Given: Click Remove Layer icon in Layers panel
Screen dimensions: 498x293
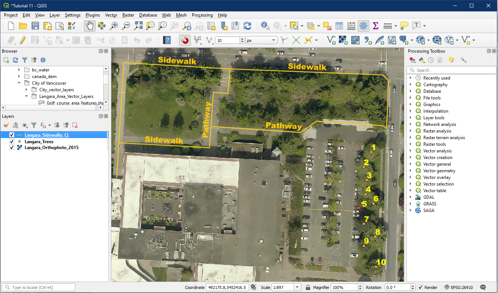Looking at the screenshot, I should tap(75, 125).
